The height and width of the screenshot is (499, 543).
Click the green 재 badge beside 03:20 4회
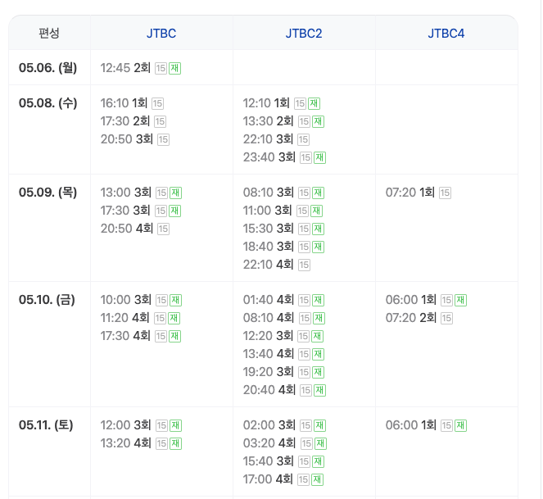tap(321, 444)
